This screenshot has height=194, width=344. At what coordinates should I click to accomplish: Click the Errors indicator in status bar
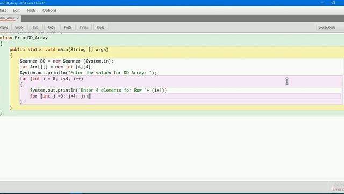pyautogui.click(x=338, y=189)
